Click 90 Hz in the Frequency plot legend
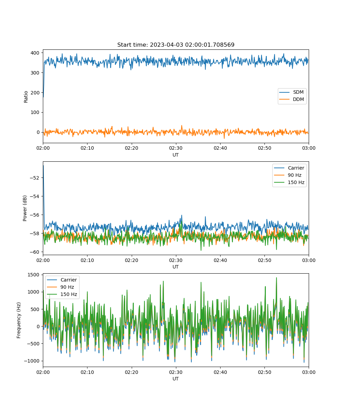 click(x=67, y=287)
